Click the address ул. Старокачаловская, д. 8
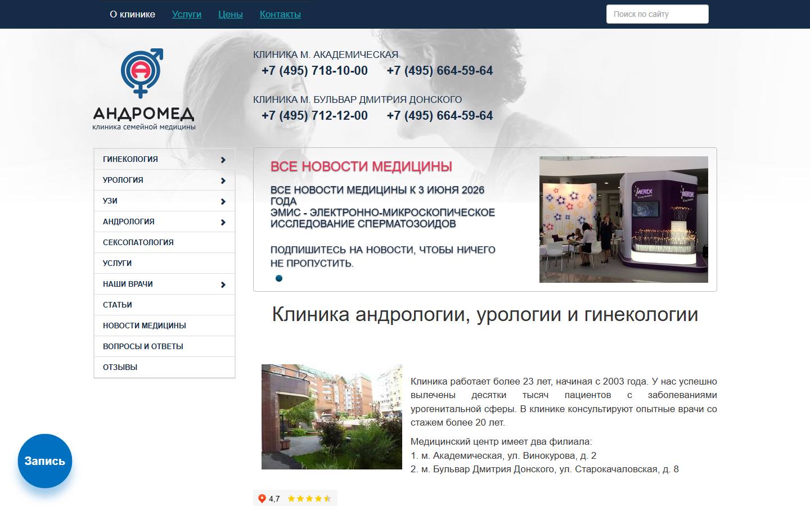Screen dimensions: 810x506 (619, 469)
